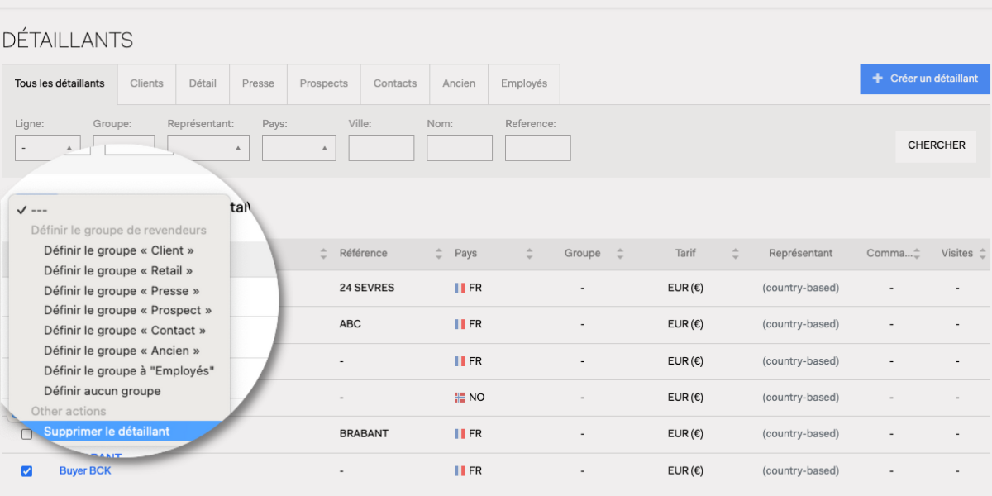Image resolution: width=992 pixels, height=496 pixels.
Task: Focus the Ville input field
Action: tap(381, 148)
